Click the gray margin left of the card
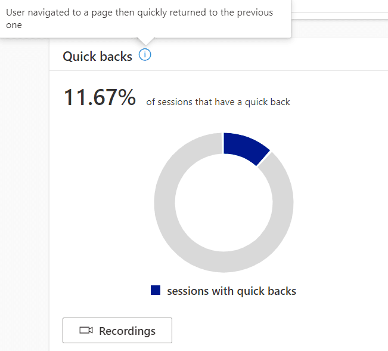This screenshot has width=388, height=351. [24, 179]
